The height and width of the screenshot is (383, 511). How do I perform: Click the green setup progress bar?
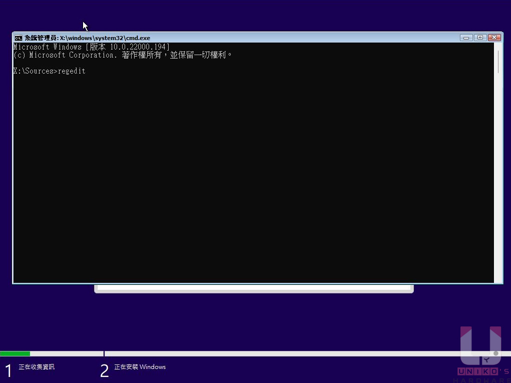click(15, 353)
